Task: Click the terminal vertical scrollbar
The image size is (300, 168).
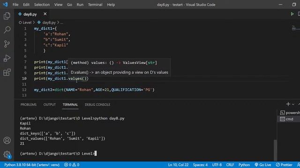Action: (x=275, y=150)
